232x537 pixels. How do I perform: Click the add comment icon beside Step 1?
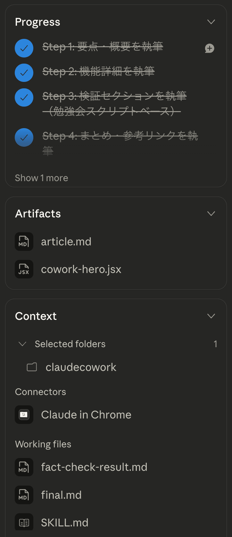[x=210, y=48]
